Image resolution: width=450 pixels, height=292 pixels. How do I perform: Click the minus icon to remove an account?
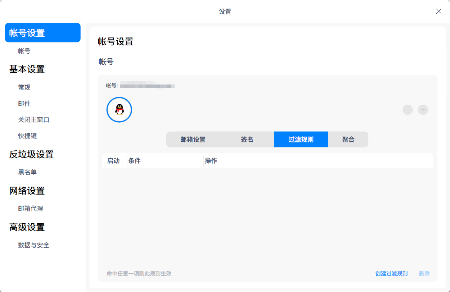408,110
